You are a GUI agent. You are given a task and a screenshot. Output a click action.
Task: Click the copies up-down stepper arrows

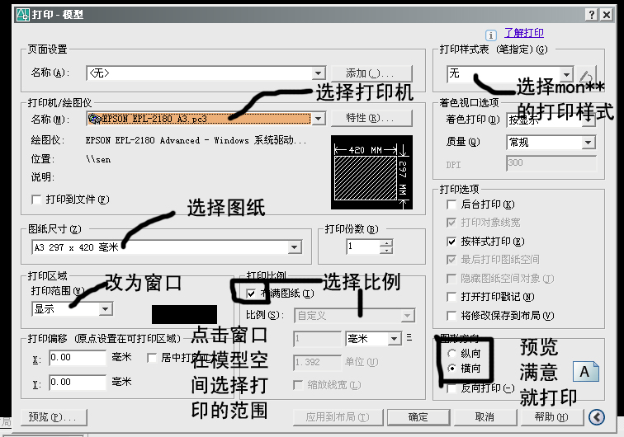(x=386, y=247)
